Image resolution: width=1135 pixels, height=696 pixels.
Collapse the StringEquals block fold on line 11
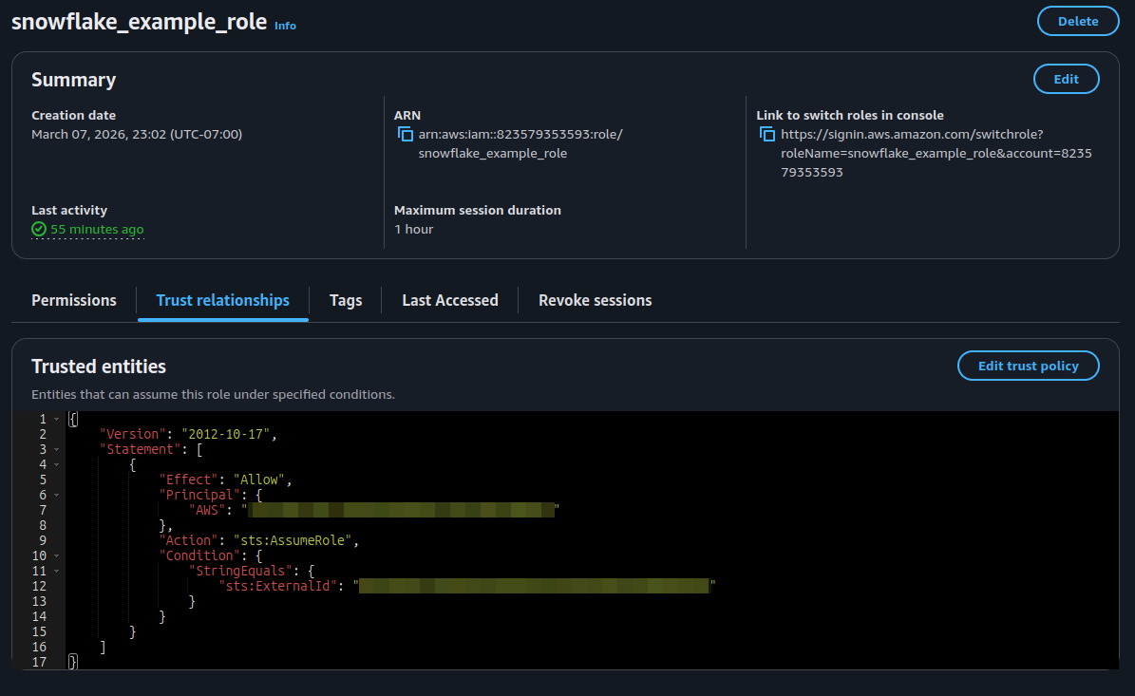point(56,571)
